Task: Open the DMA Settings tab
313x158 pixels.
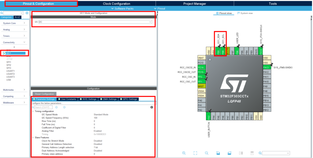Action: point(109,99)
